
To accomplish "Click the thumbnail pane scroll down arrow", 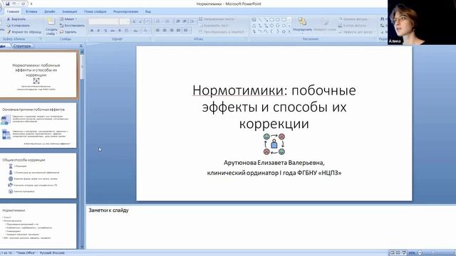I will [x=82, y=247].
